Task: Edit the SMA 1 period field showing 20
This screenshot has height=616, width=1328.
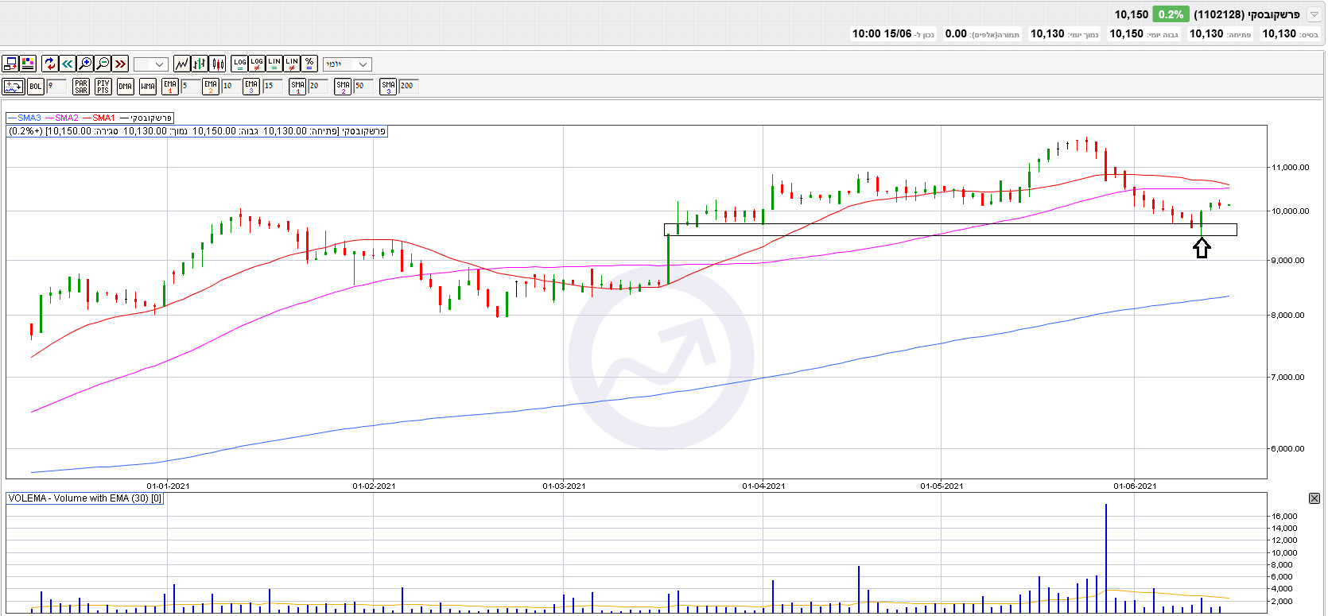Action: [x=317, y=86]
